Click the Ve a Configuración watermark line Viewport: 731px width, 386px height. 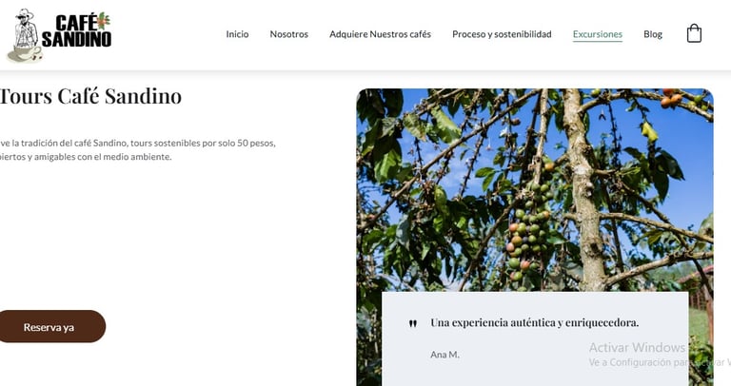click(x=660, y=362)
